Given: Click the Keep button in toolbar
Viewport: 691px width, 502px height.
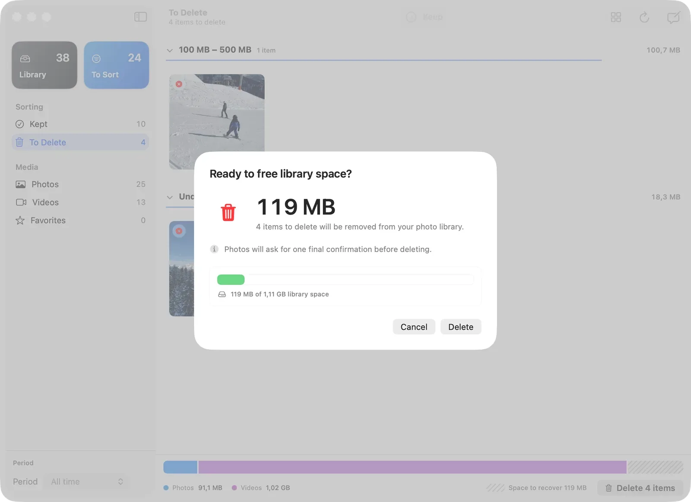Looking at the screenshot, I should [425, 17].
